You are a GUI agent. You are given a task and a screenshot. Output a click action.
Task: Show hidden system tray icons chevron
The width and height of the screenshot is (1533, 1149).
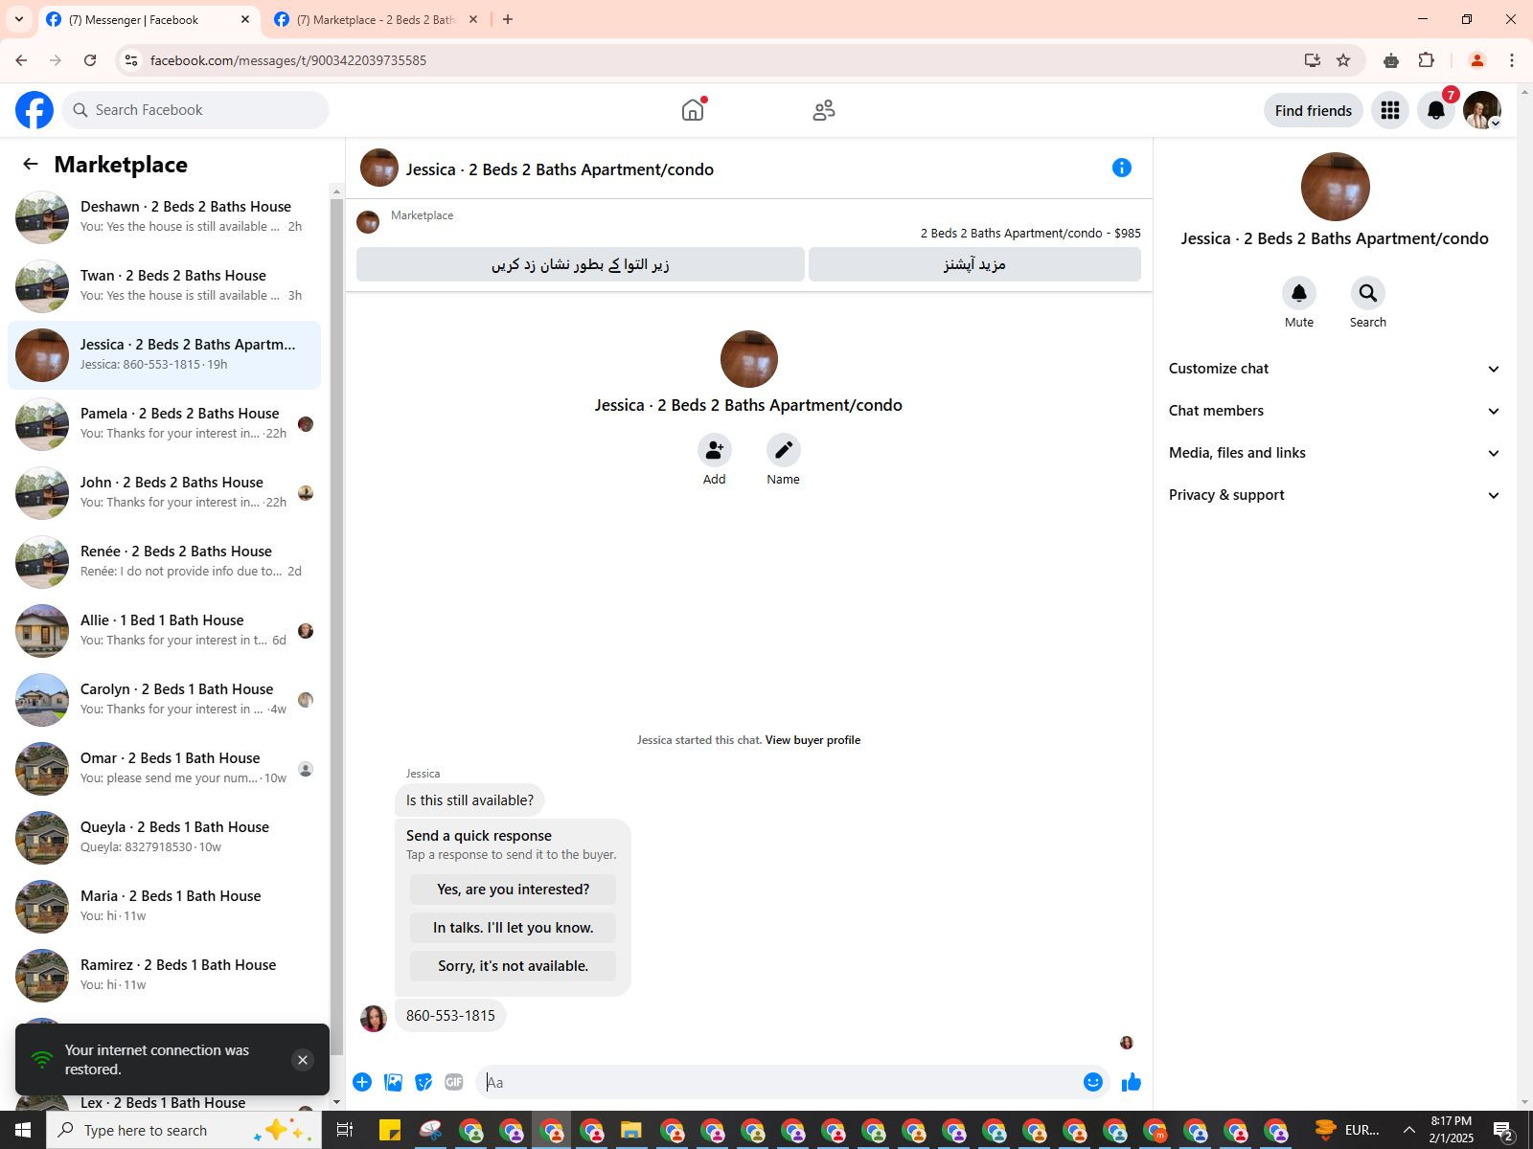[1408, 1130]
